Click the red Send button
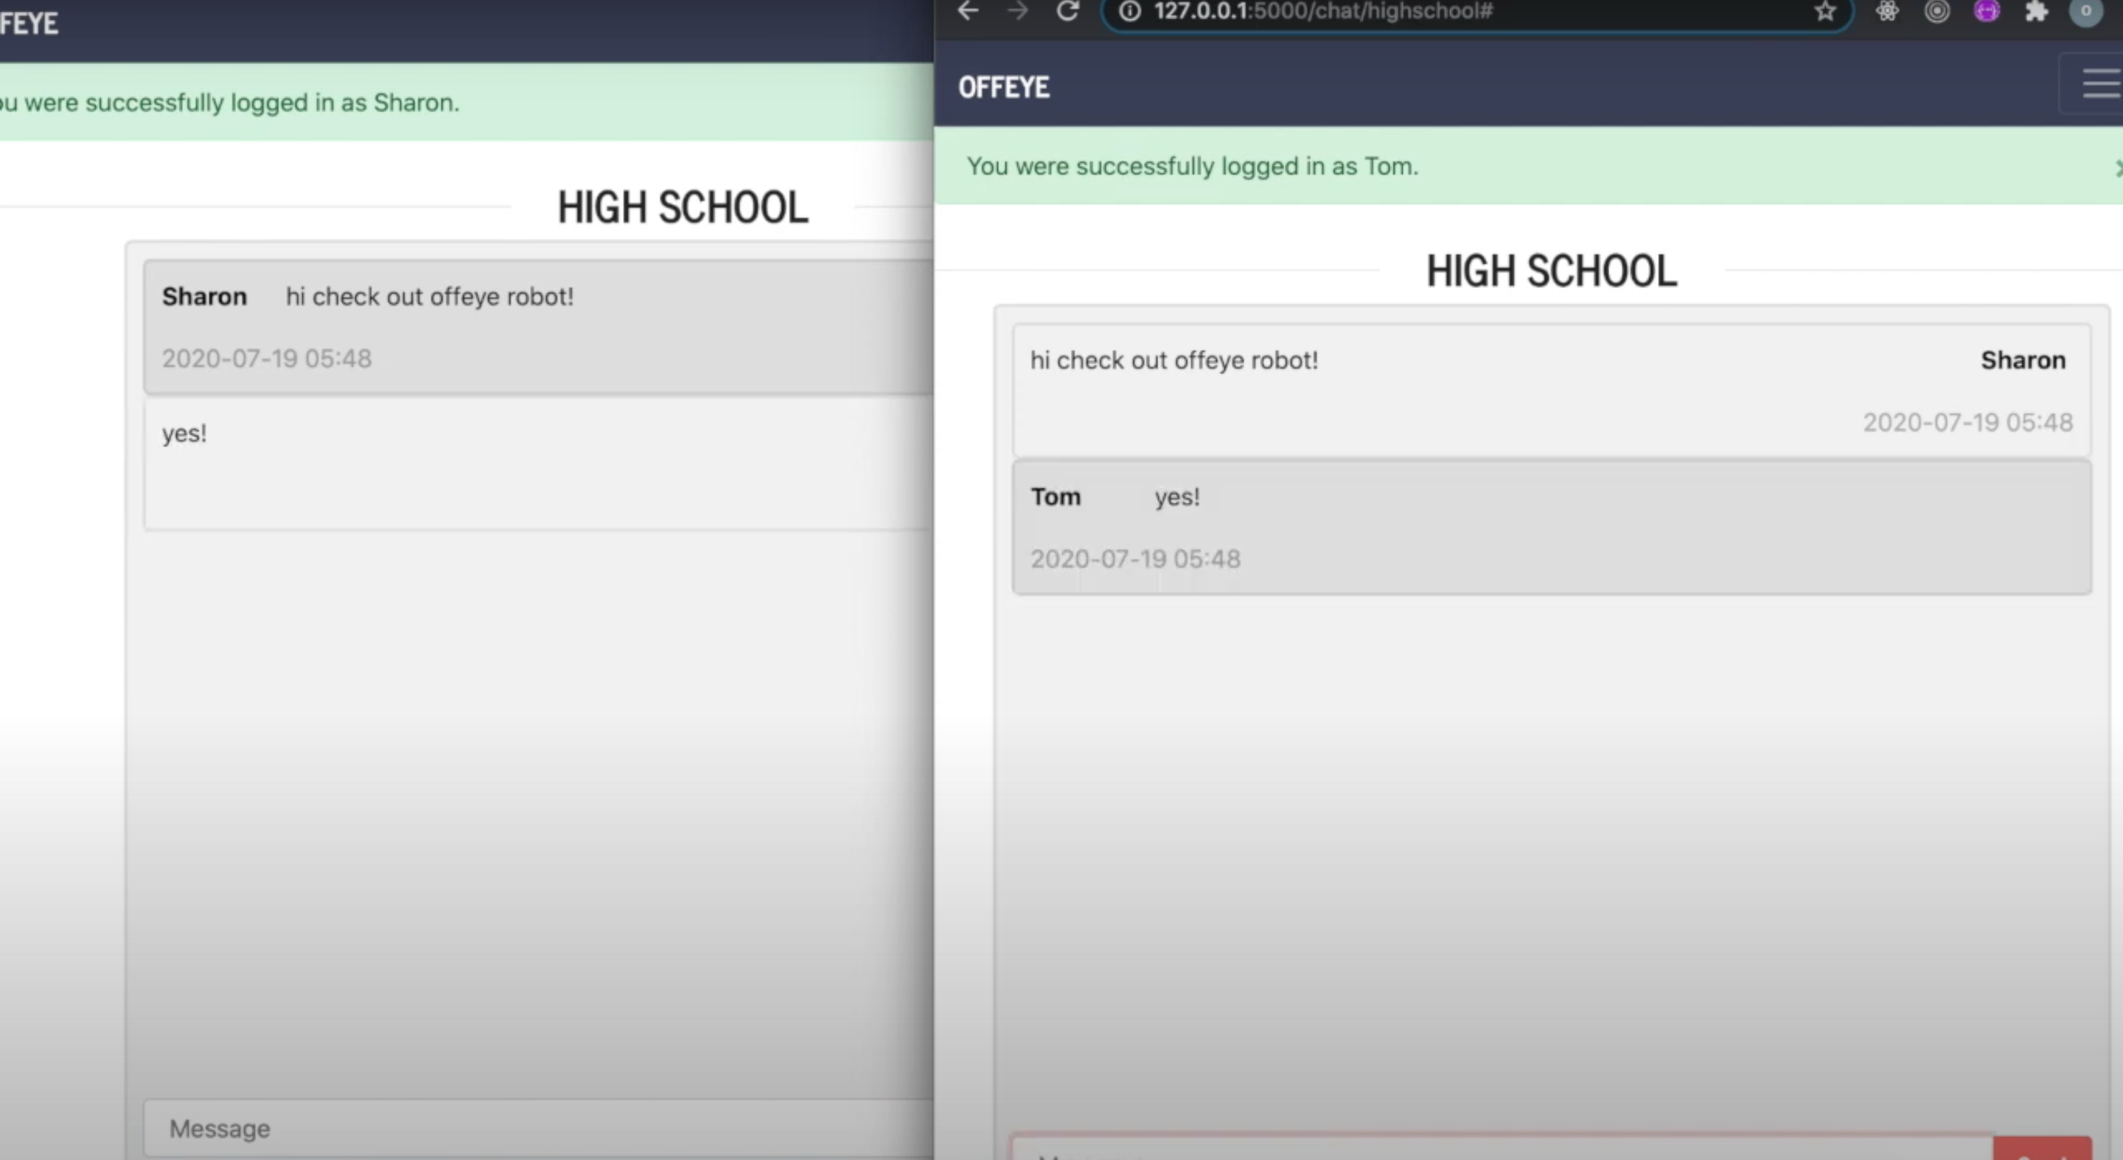Screen dimensions: 2123x1160 pyautogui.click(x=2042, y=1150)
